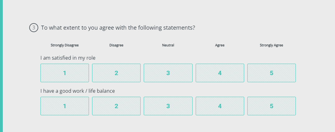Click the 'Neutral' column label

[168, 45]
